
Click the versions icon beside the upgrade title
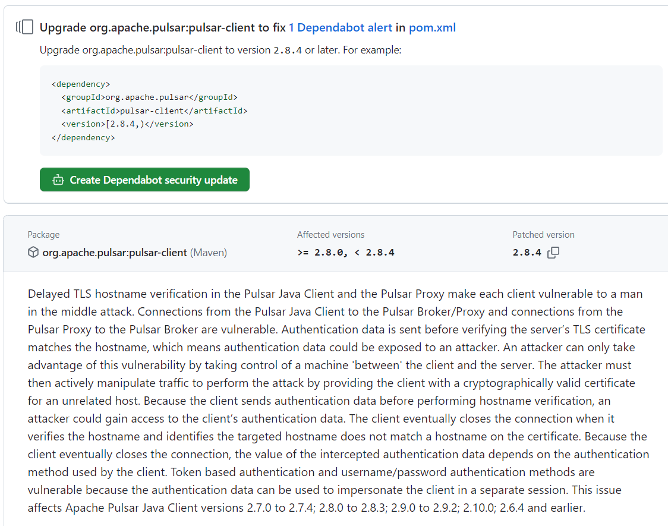tap(24, 26)
